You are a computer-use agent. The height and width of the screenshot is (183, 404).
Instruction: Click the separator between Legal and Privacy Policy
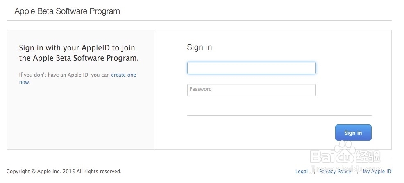[x=314, y=172]
